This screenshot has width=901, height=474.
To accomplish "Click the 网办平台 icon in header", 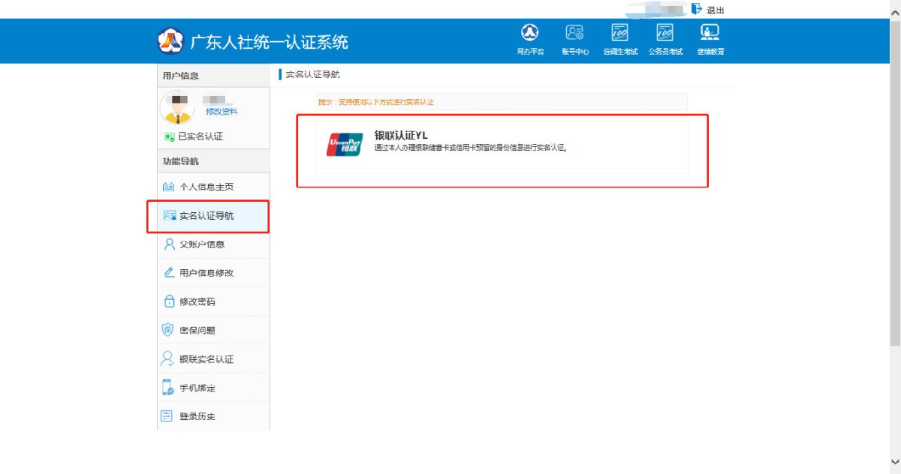I will point(530,33).
